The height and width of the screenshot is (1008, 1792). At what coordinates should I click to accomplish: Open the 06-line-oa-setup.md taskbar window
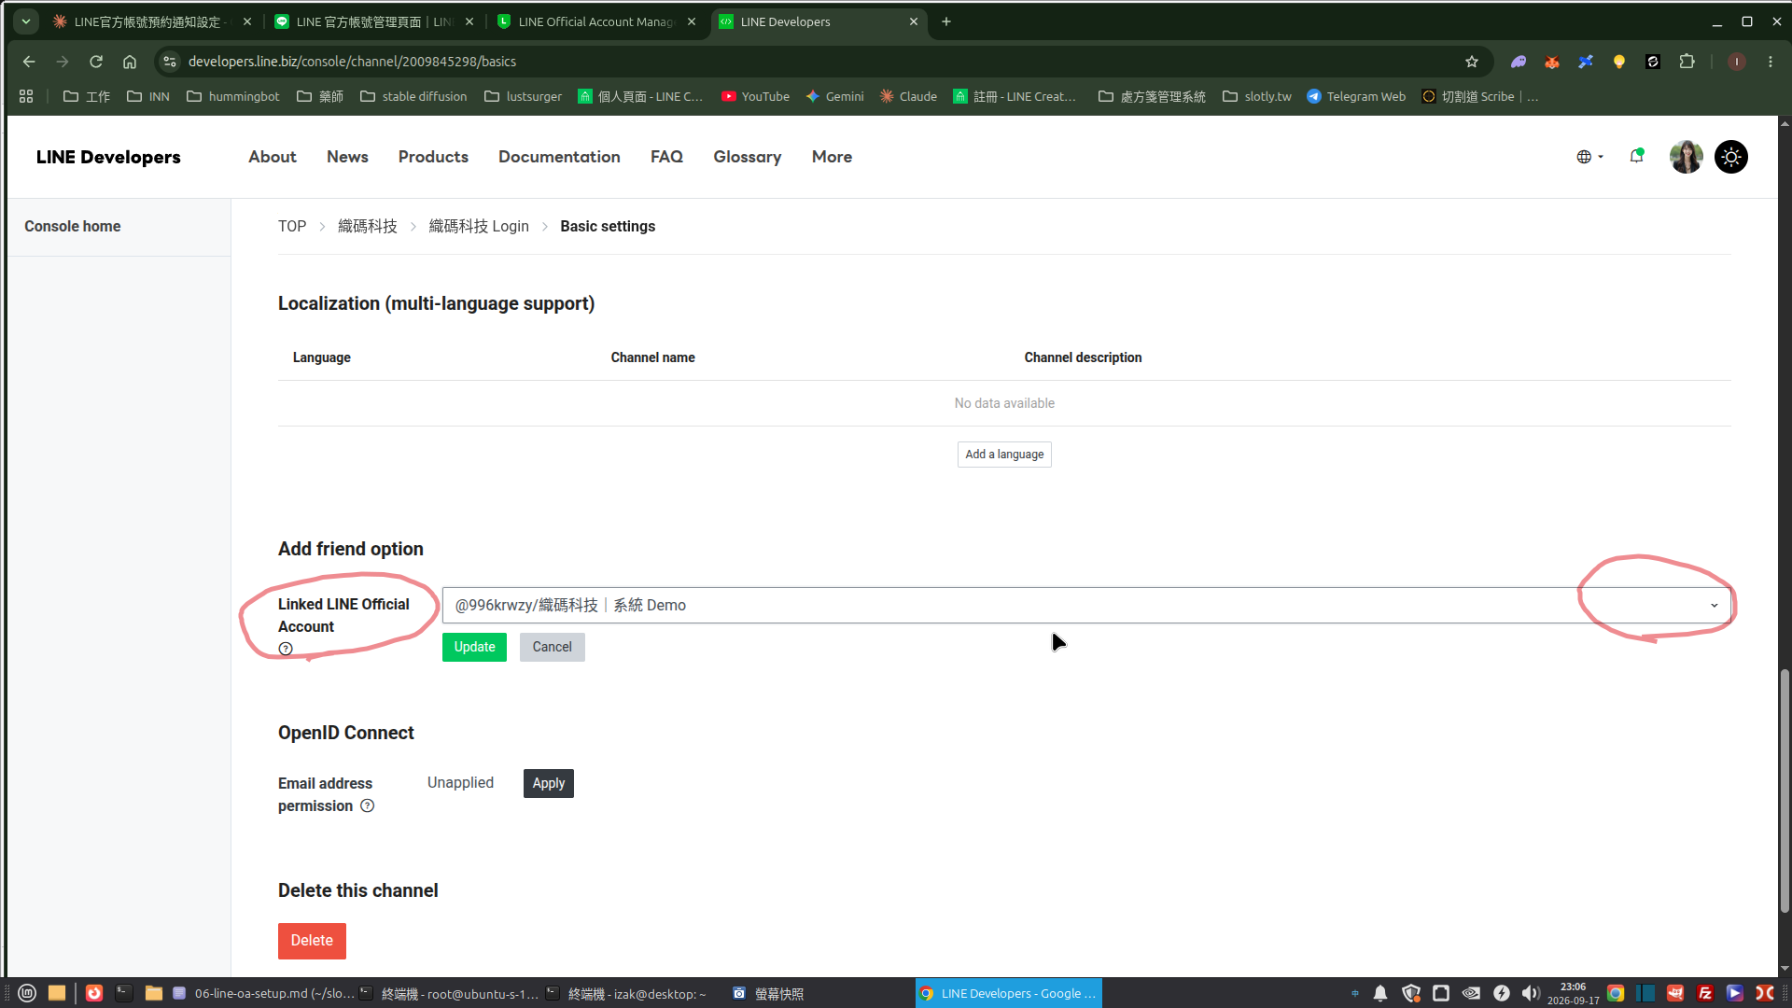tap(263, 994)
